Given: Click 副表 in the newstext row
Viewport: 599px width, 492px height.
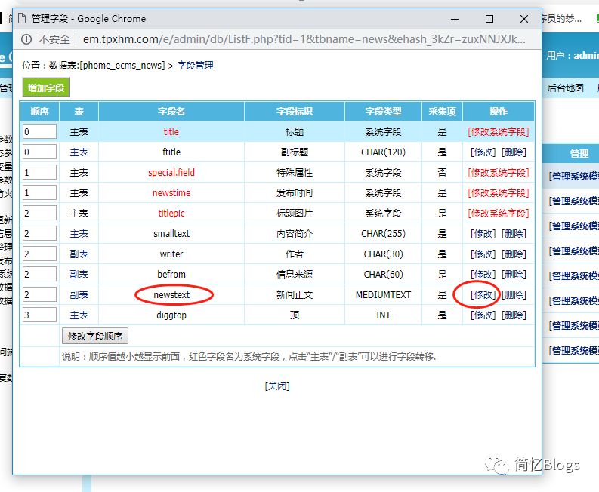Looking at the screenshot, I should pyautogui.click(x=79, y=295).
